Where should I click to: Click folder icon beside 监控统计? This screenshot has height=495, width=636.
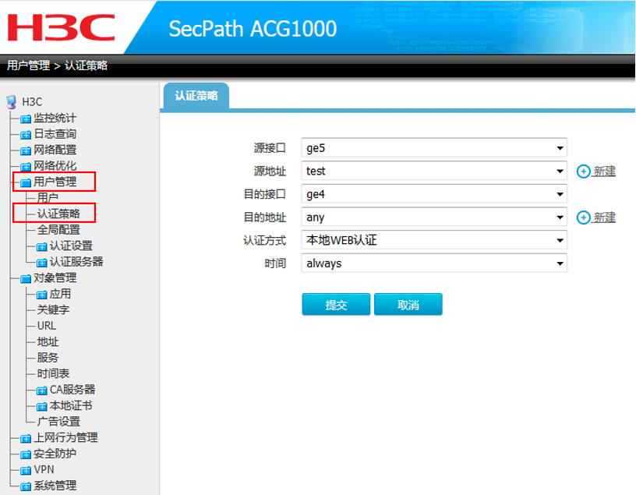[x=26, y=118]
